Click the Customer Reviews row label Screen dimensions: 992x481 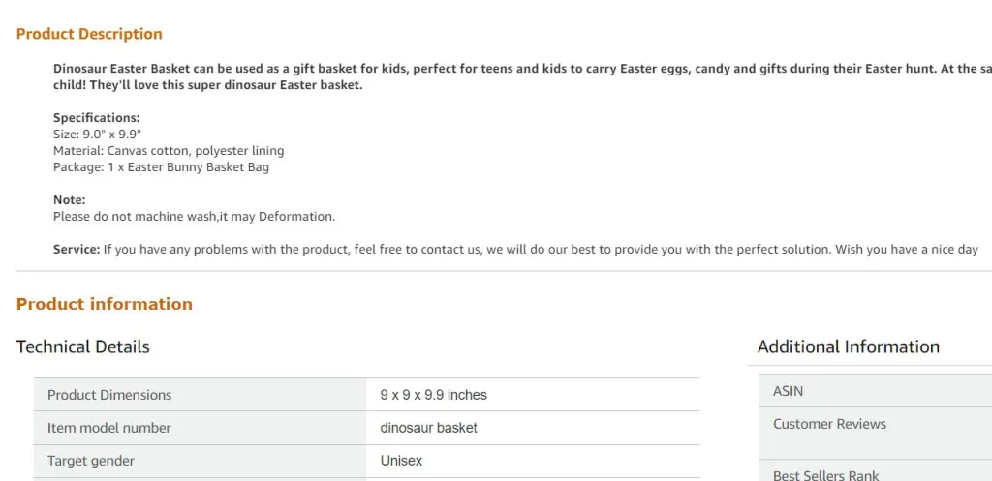click(x=829, y=424)
